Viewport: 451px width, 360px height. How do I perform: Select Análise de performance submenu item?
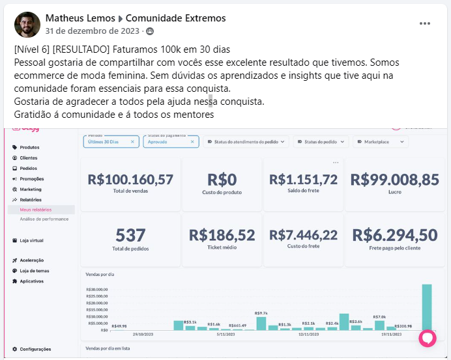click(44, 219)
